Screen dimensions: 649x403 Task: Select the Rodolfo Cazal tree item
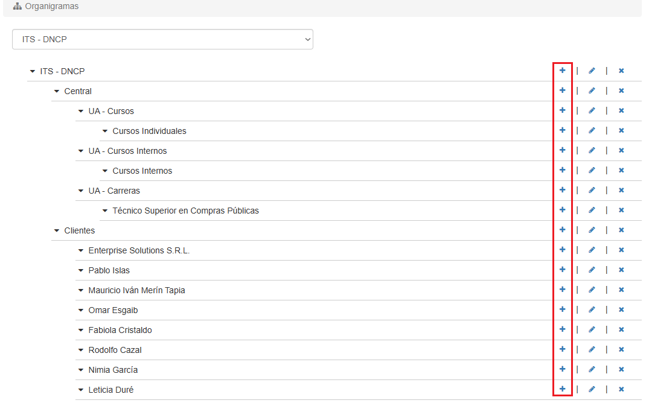(115, 350)
